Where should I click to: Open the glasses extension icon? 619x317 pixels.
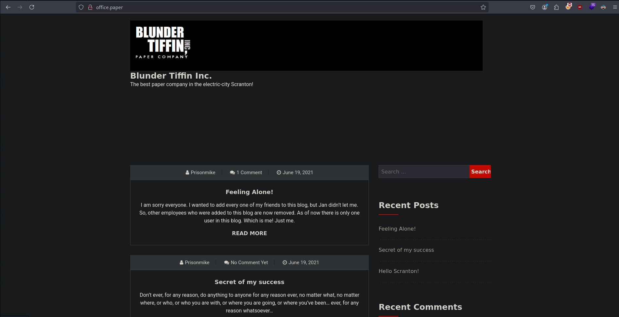(x=603, y=7)
